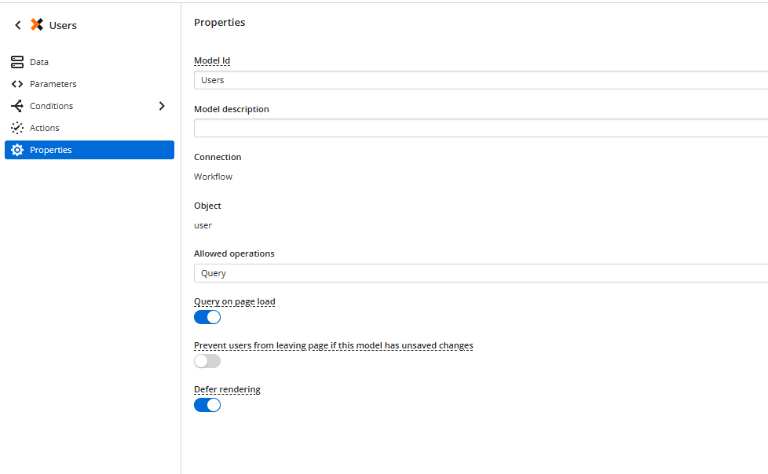The width and height of the screenshot is (768, 474).
Task: Click the Actions dotted circle icon
Action: pyautogui.click(x=17, y=128)
